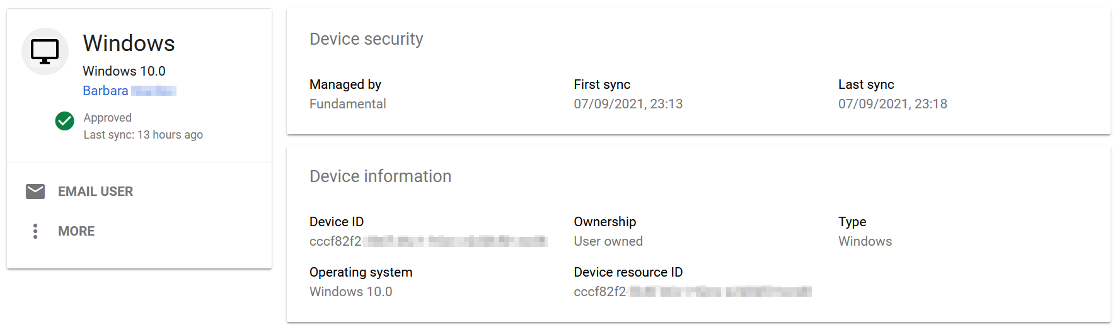Click the Windows 10.0 operating system value
Screen dimensions: 1115x327
pyautogui.click(x=350, y=292)
